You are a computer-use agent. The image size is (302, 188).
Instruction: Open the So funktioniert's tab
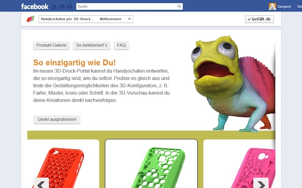click(x=92, y=45)
